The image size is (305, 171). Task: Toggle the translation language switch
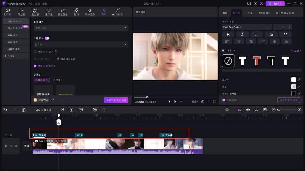pyautogui.click(x=47, y=38)
